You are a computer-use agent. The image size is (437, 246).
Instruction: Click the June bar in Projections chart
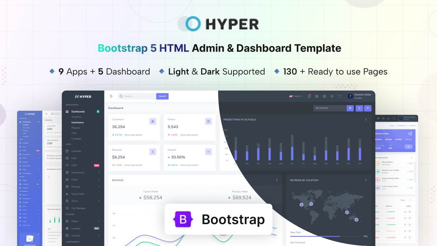point(292,148)
